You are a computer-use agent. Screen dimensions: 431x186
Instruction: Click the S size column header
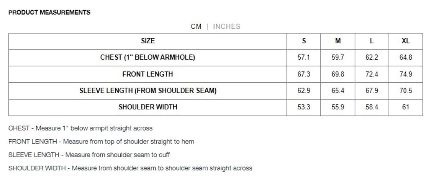[x=304, y=41]
